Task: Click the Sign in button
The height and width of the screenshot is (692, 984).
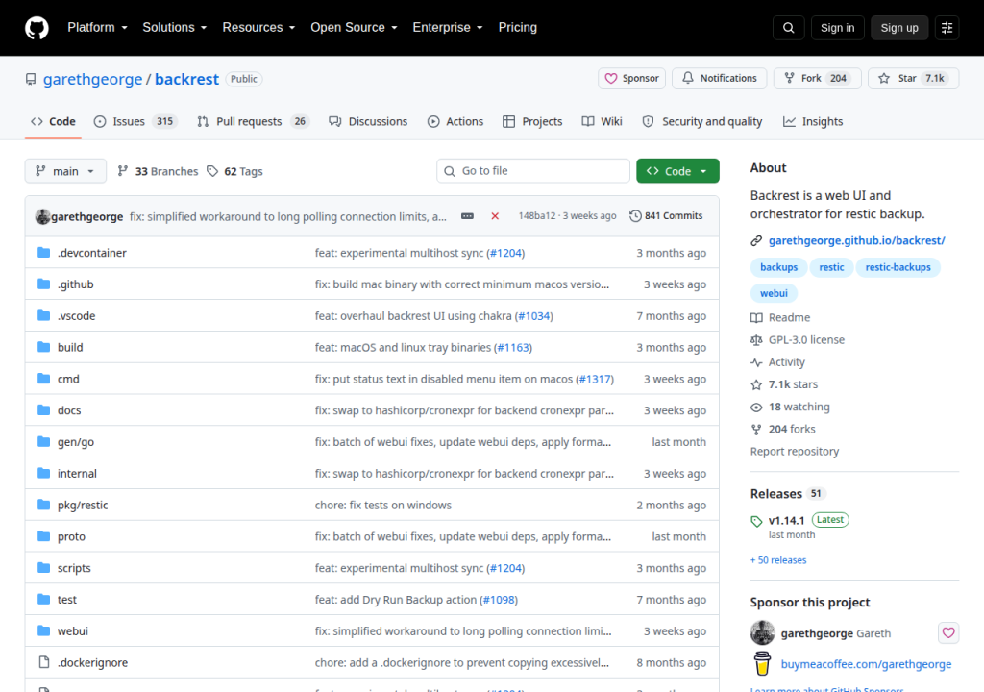Action: (x=837, y=28)
